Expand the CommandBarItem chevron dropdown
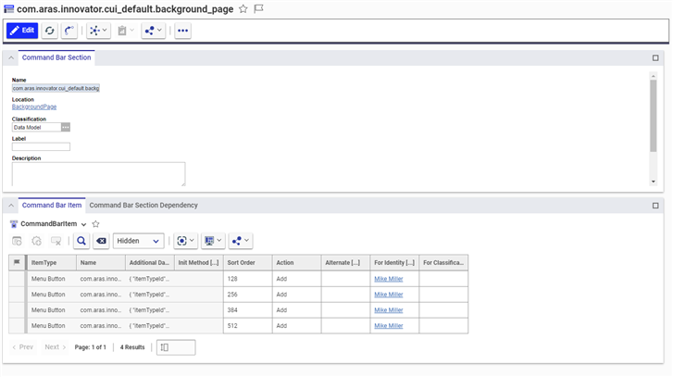The image size is (673, 377). point(83,224)
